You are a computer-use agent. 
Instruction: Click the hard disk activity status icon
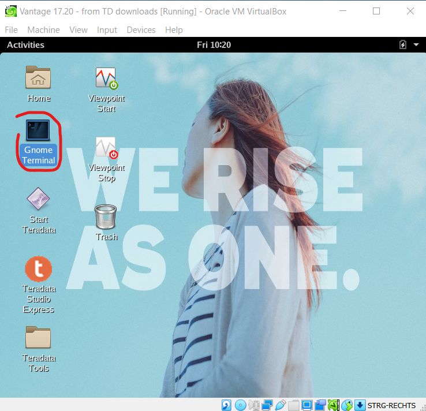pos(227,405)
